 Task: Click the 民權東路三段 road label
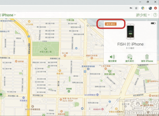[55, 58]
